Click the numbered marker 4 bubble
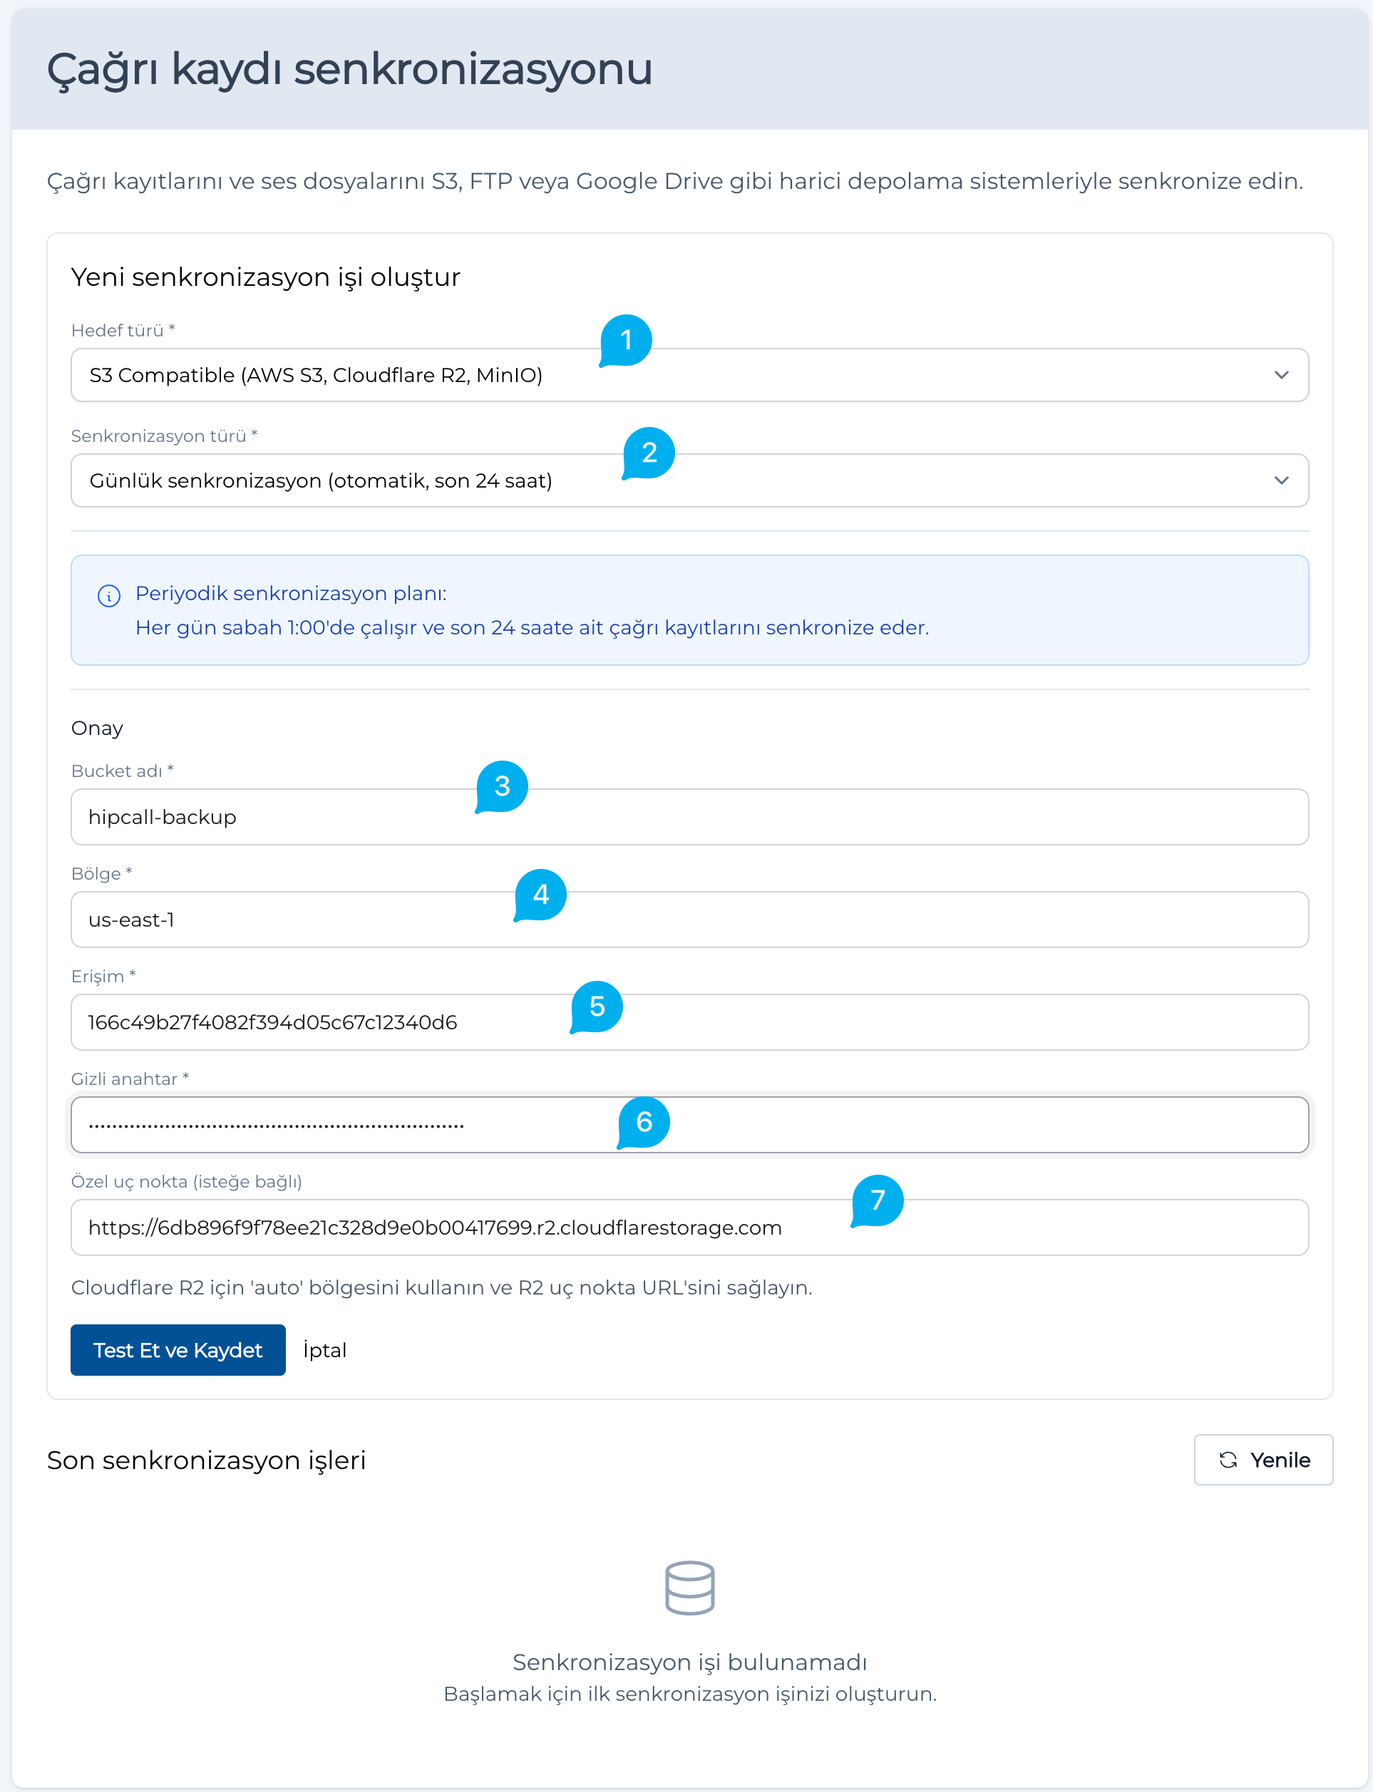Image resolution: width=1373 pixels, height=1792 pixels. click(x=540, y=895)
